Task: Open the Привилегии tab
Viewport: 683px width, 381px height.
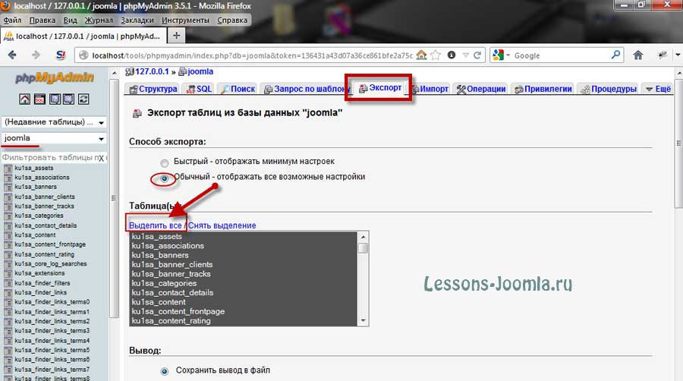Action: click(543, 89)
